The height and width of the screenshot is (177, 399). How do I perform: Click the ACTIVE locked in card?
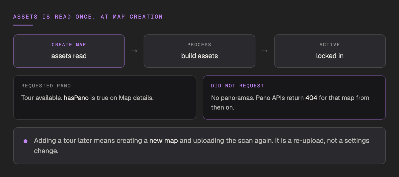(x=330, y=51)
